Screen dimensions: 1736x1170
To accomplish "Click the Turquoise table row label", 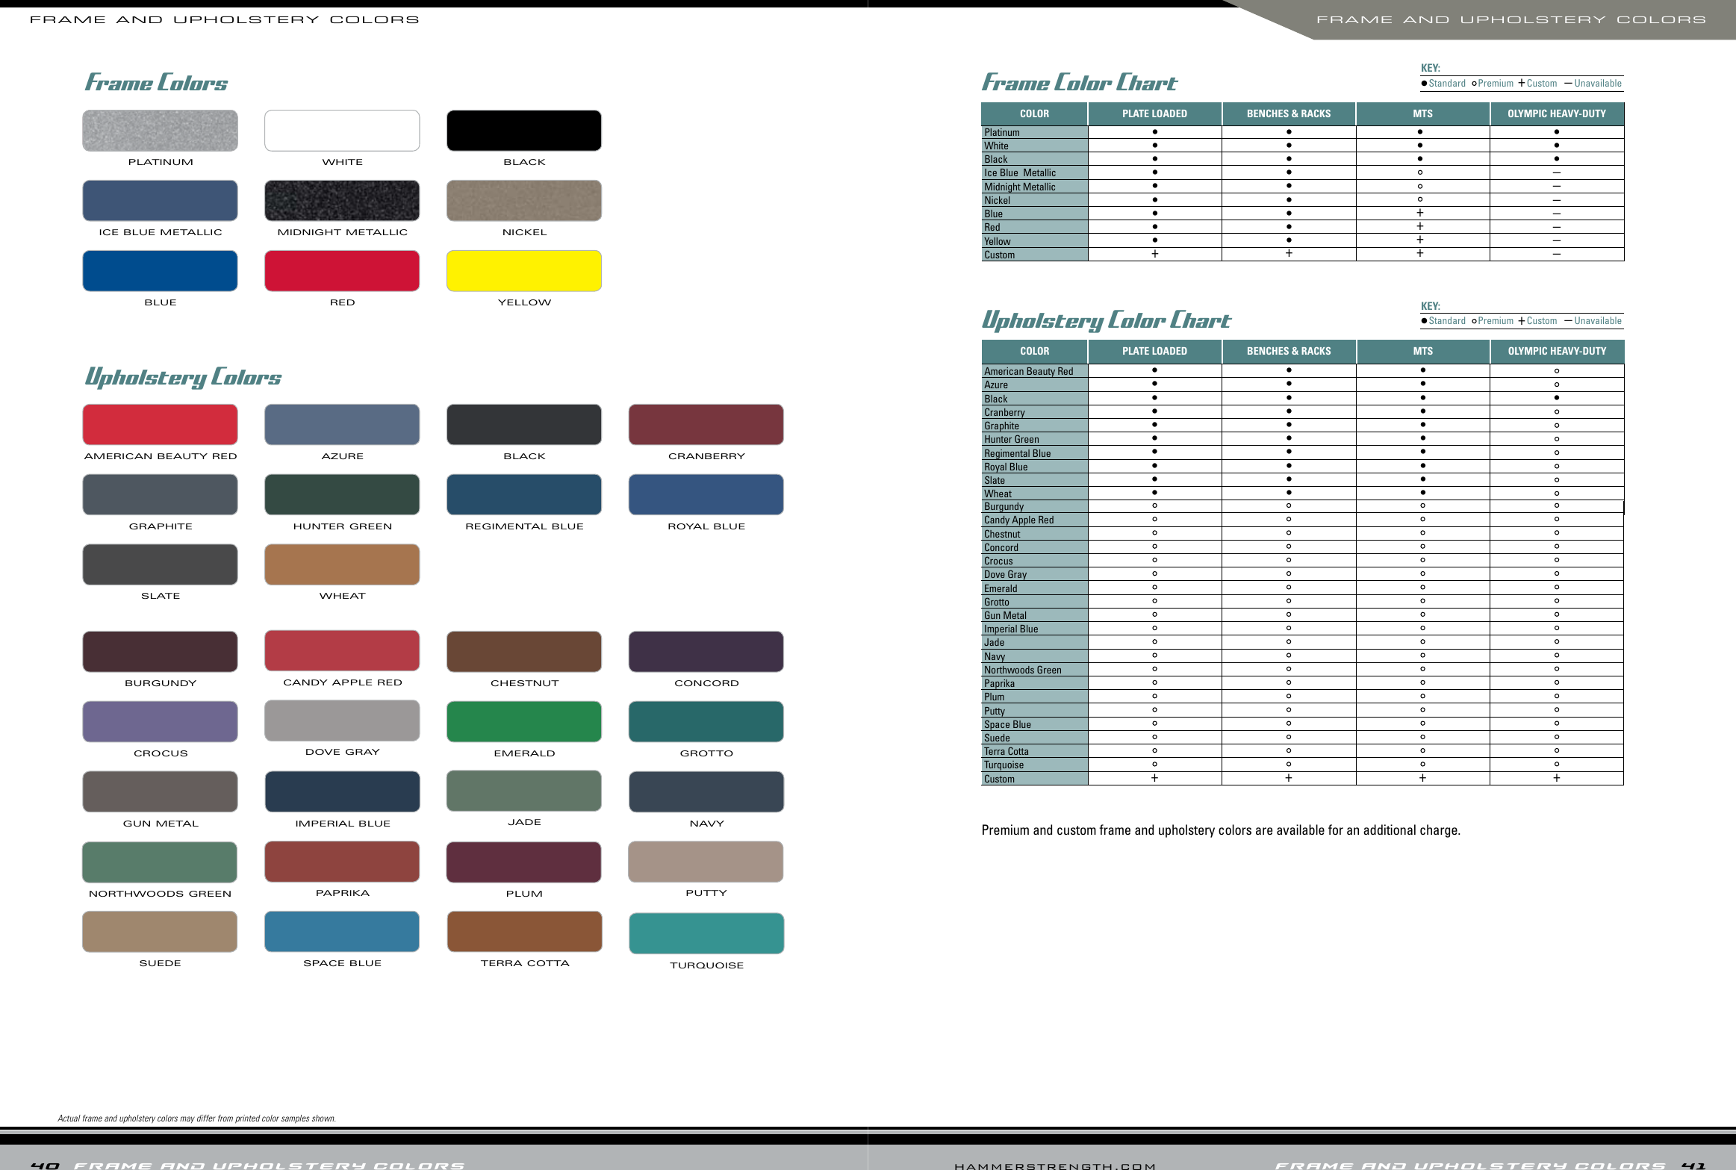I will 1004,765.
